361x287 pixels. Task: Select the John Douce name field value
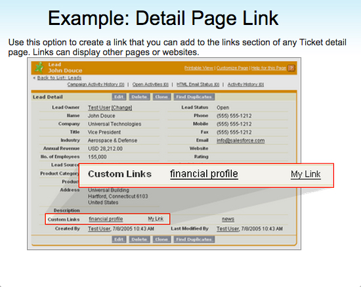101,116
